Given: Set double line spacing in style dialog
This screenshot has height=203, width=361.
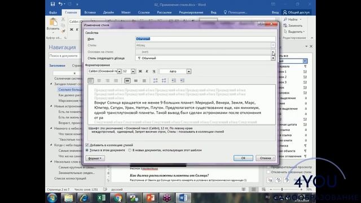Looking at the screenshot, I should (144, 81).
